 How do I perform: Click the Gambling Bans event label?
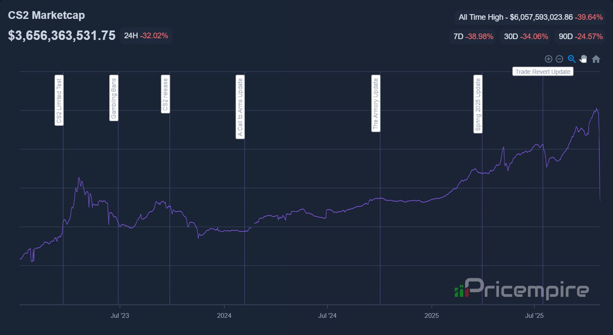click(114, 98)
